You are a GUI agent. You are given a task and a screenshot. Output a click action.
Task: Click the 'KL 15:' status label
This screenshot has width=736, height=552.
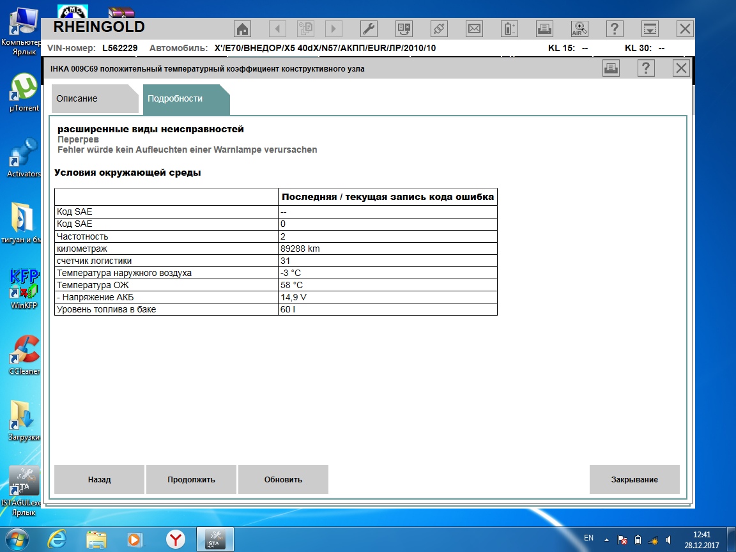[562, 48]
